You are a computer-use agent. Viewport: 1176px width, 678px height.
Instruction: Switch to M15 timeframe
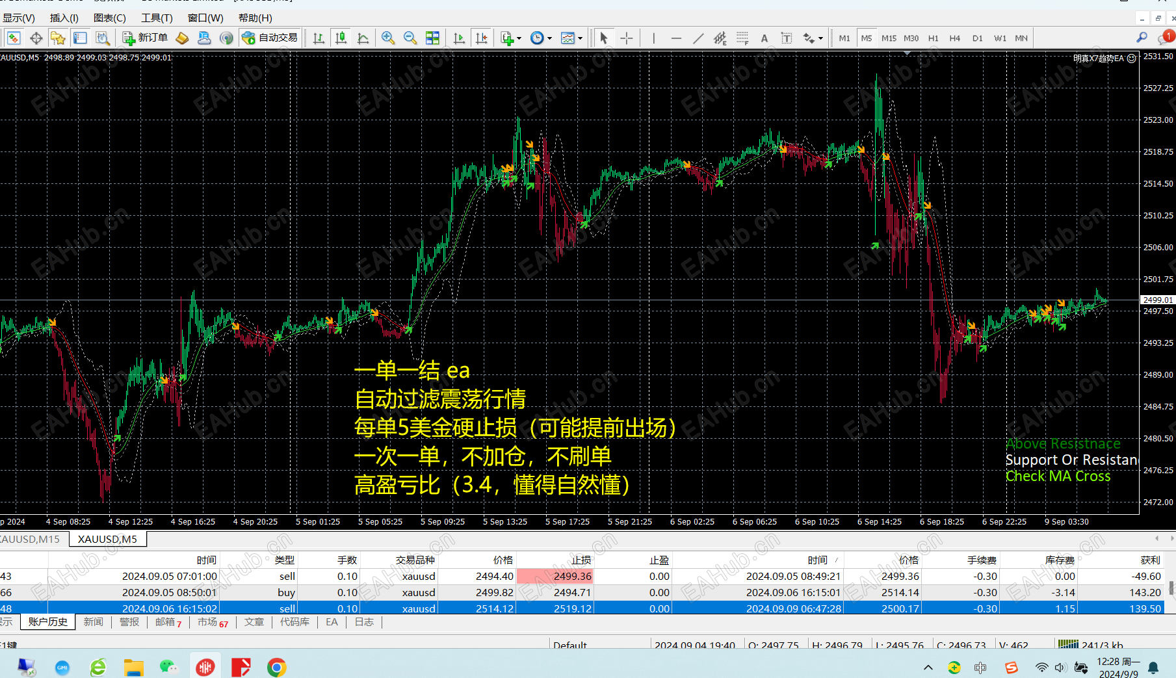[889, 38]
